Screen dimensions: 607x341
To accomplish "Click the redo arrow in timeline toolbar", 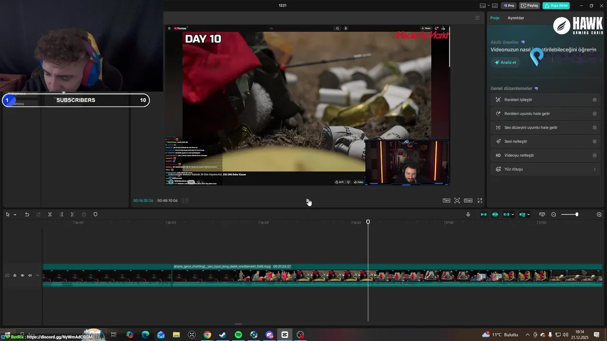I will pos(38,215).
